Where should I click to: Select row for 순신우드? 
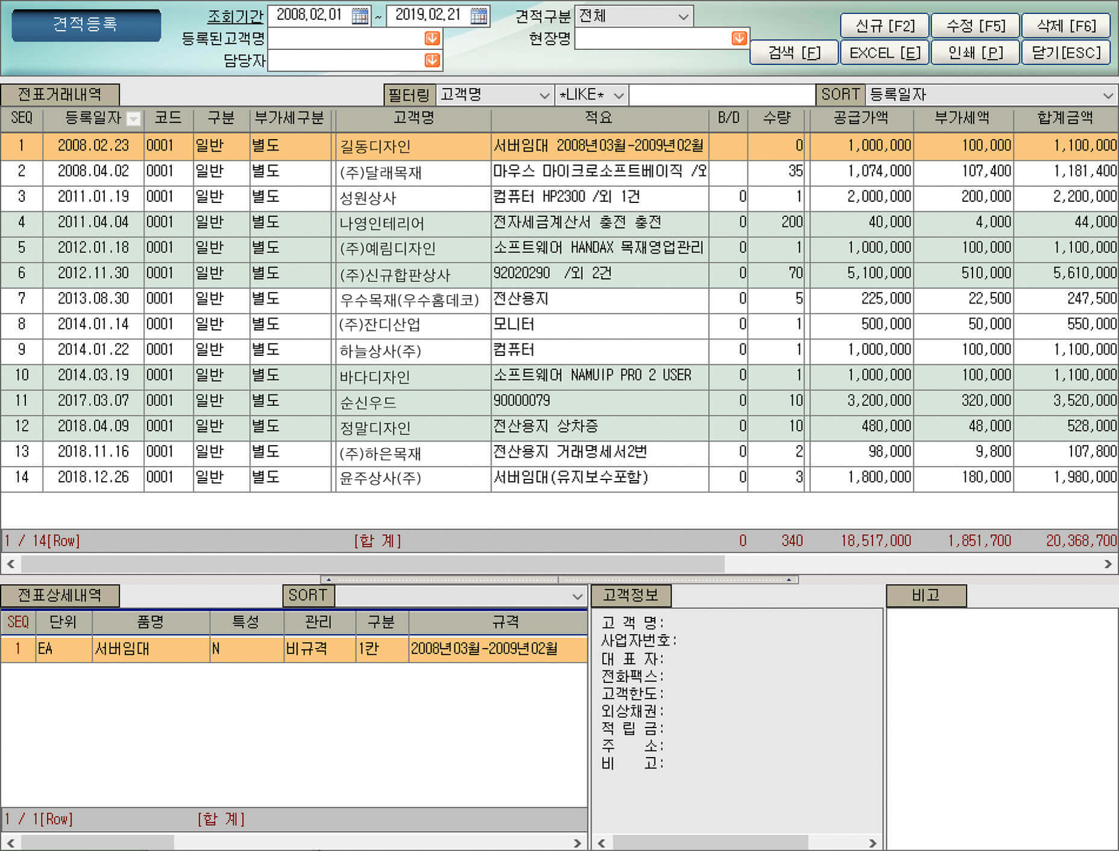[559, 401]
